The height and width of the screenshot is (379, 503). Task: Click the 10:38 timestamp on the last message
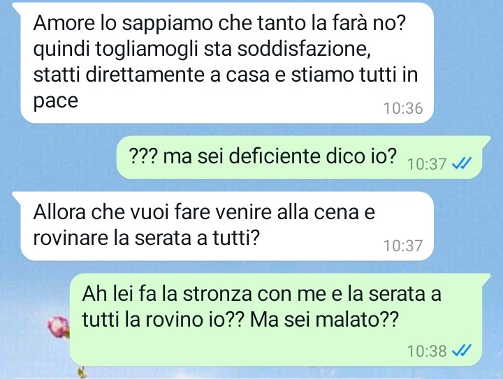[427, 351]
